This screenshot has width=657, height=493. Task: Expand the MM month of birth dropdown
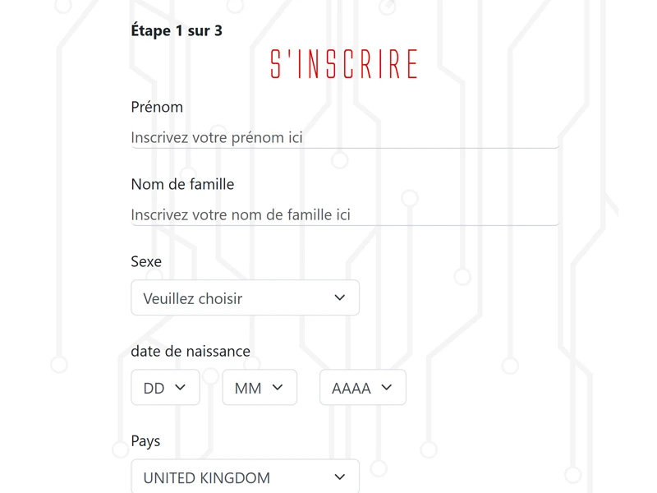click(260, 387)
